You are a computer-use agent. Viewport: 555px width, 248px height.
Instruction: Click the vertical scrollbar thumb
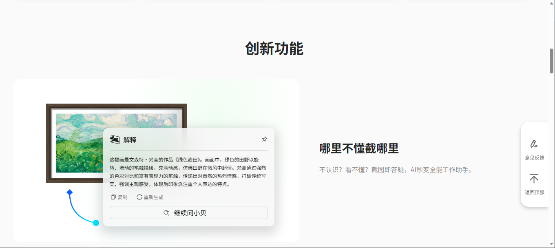pyautogui.click(x=551, y=61)
